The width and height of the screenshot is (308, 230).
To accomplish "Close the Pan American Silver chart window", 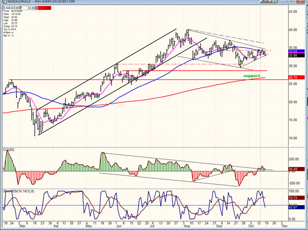I will 300,1.
